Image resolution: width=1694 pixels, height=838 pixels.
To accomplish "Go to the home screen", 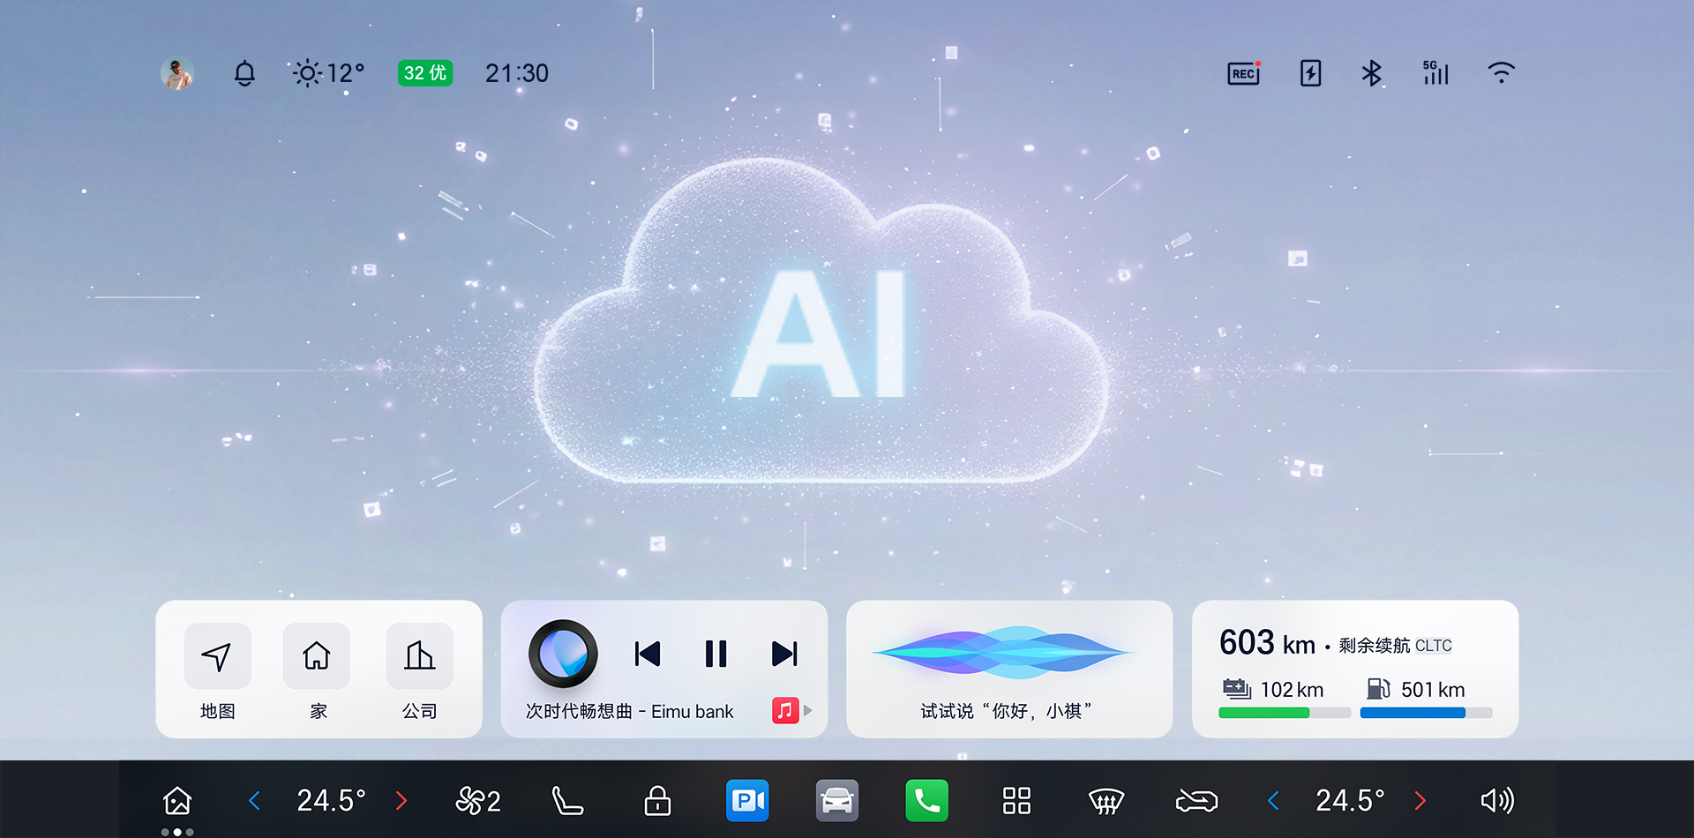I will coord(177,800).
